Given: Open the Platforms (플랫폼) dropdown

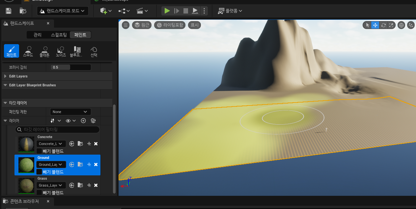Looking at the screenshot, I should click(230, 11).
